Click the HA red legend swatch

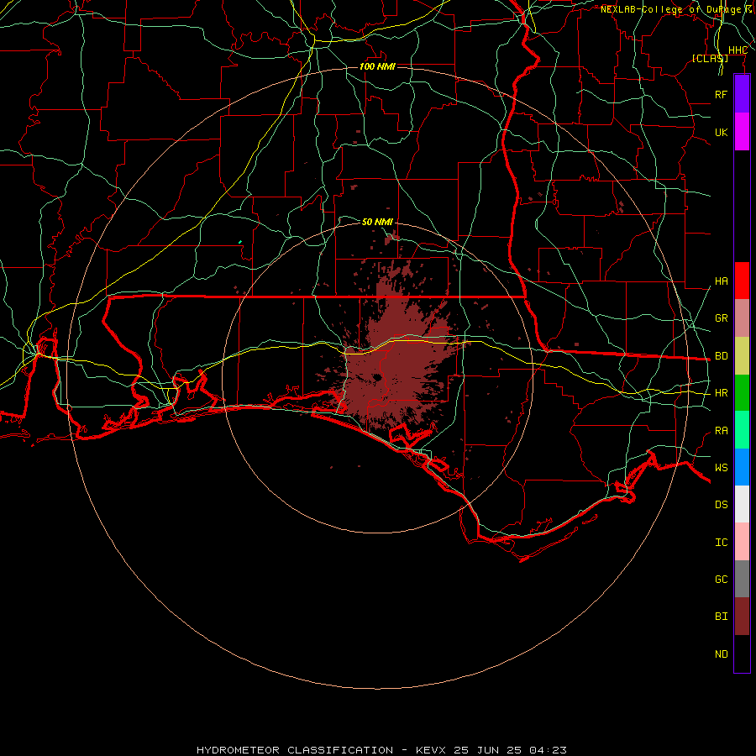pos(742,281)
